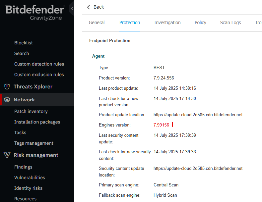262x202 pixels.
Task: Click the red engines version 7.99156
Action: (161, 125)
